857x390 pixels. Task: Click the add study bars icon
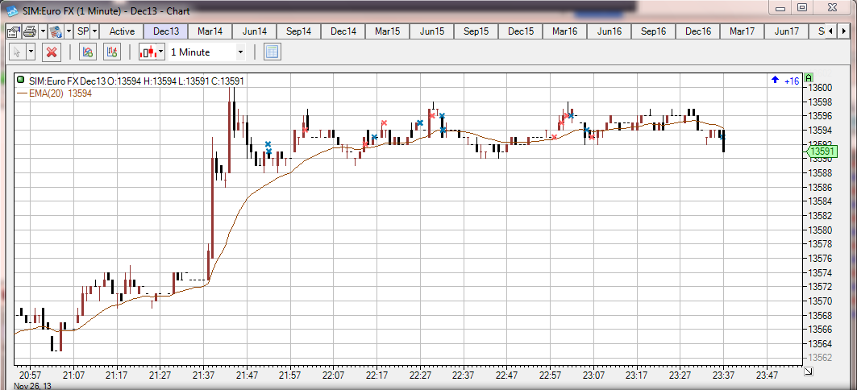click(x=113, y=52)
